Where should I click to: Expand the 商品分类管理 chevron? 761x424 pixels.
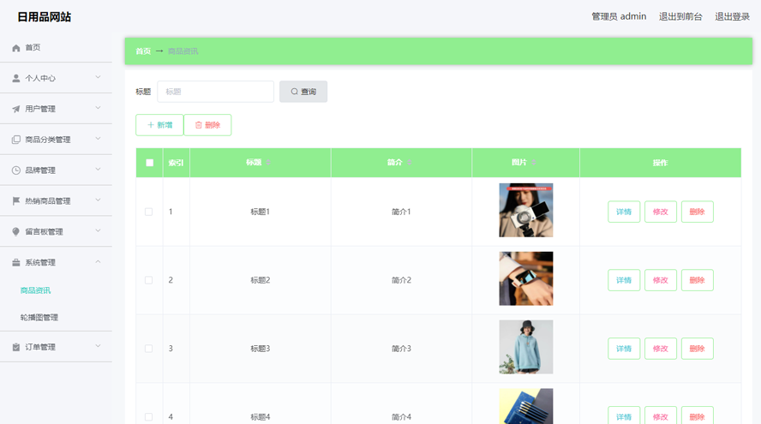tap(98, 139)
